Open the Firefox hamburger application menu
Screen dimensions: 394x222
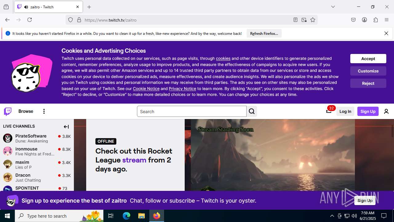(x=387, y=20)
